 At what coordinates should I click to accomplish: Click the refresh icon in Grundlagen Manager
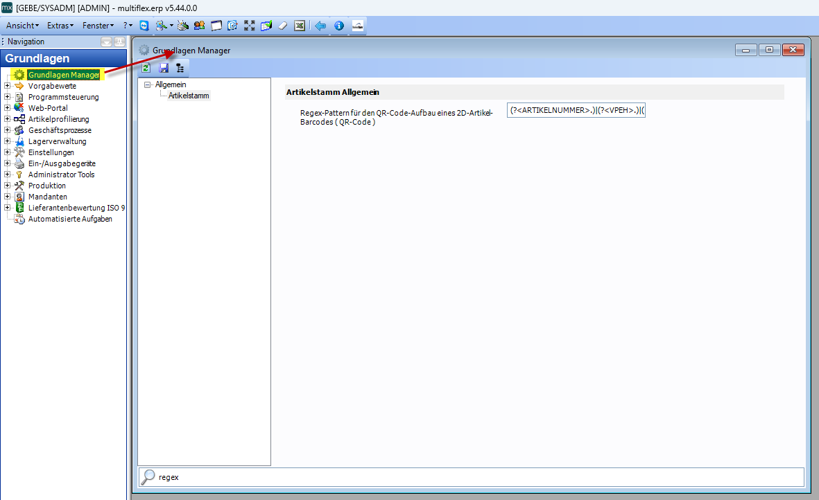coord(146,68)
